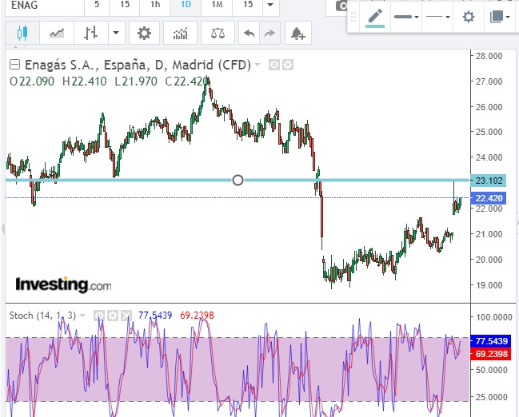Image resolution: width=519 pixels, height=417 pixels.
Task: Open Enagás title dropdown arrow
Action: [x=258, y=65]
